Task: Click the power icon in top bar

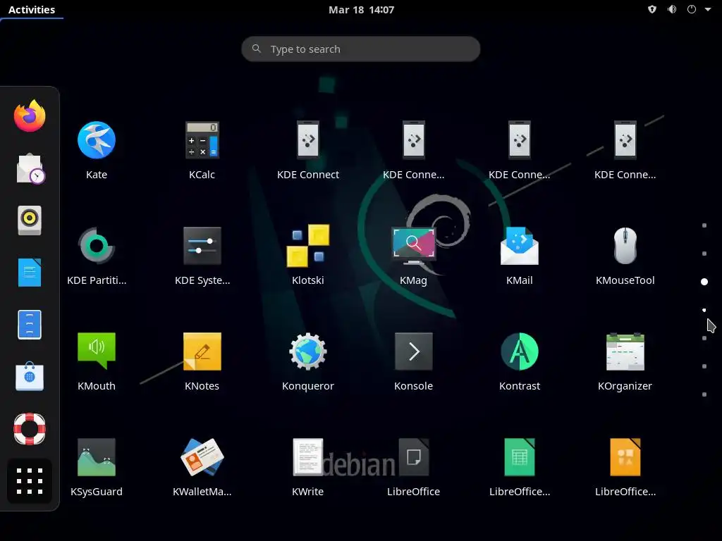Action: (692, 9)
